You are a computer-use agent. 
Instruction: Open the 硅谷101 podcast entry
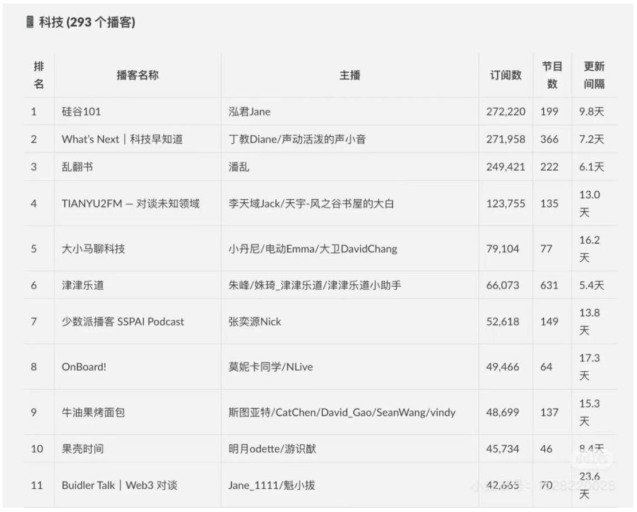point(81,111)
